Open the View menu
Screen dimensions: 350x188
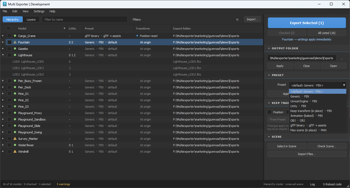[25, 11]
